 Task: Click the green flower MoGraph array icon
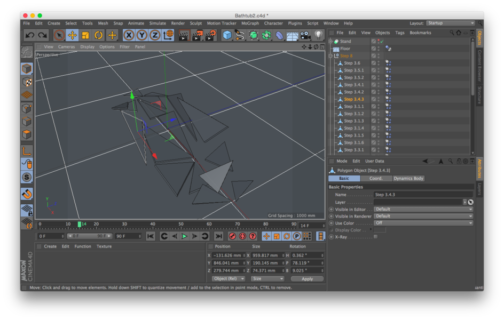[266, 35]
